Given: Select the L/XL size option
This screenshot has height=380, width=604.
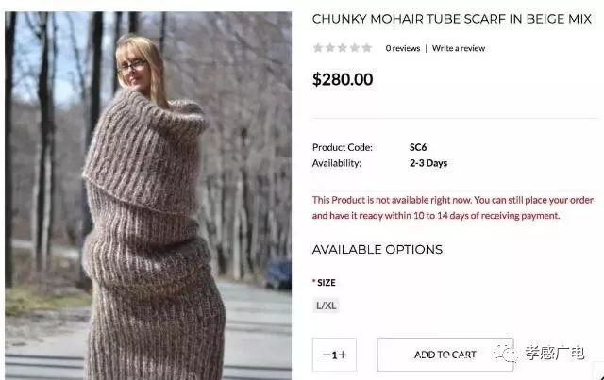Looking at the screenshot, I should (327, 306).
